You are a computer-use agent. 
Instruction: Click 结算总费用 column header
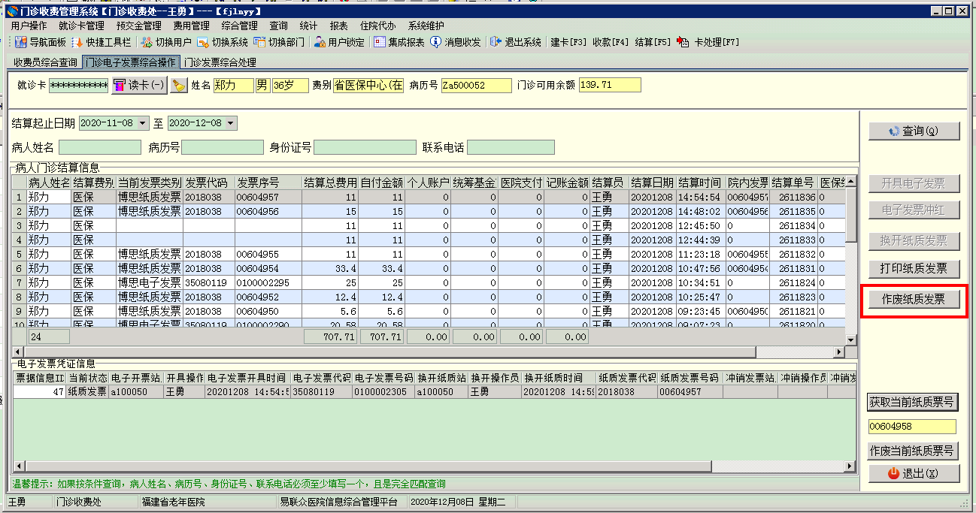pos(330,183)
